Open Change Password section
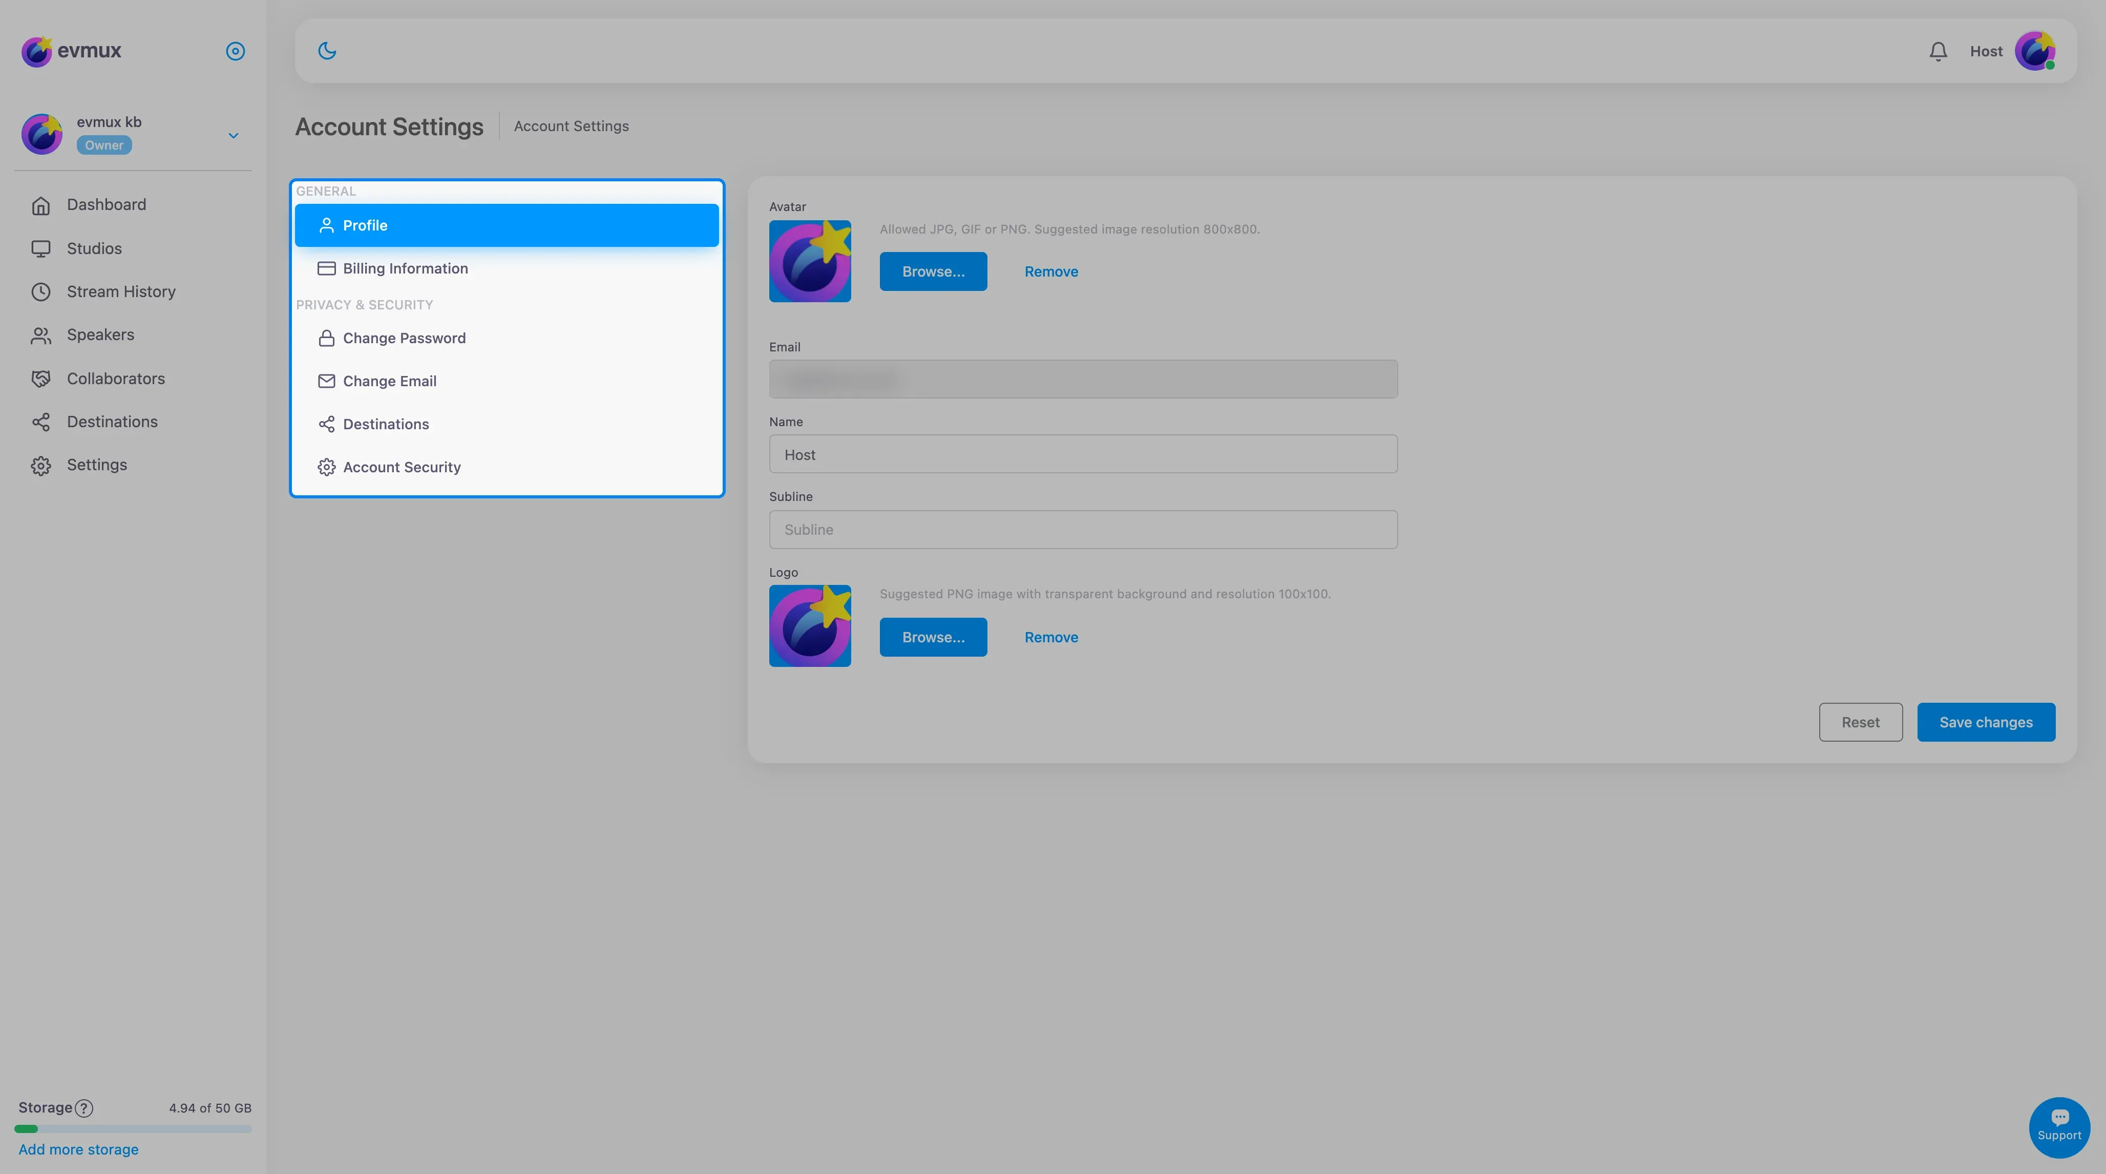The width and height of the screenshot is (2106, 1174). (x=507, y=338)
